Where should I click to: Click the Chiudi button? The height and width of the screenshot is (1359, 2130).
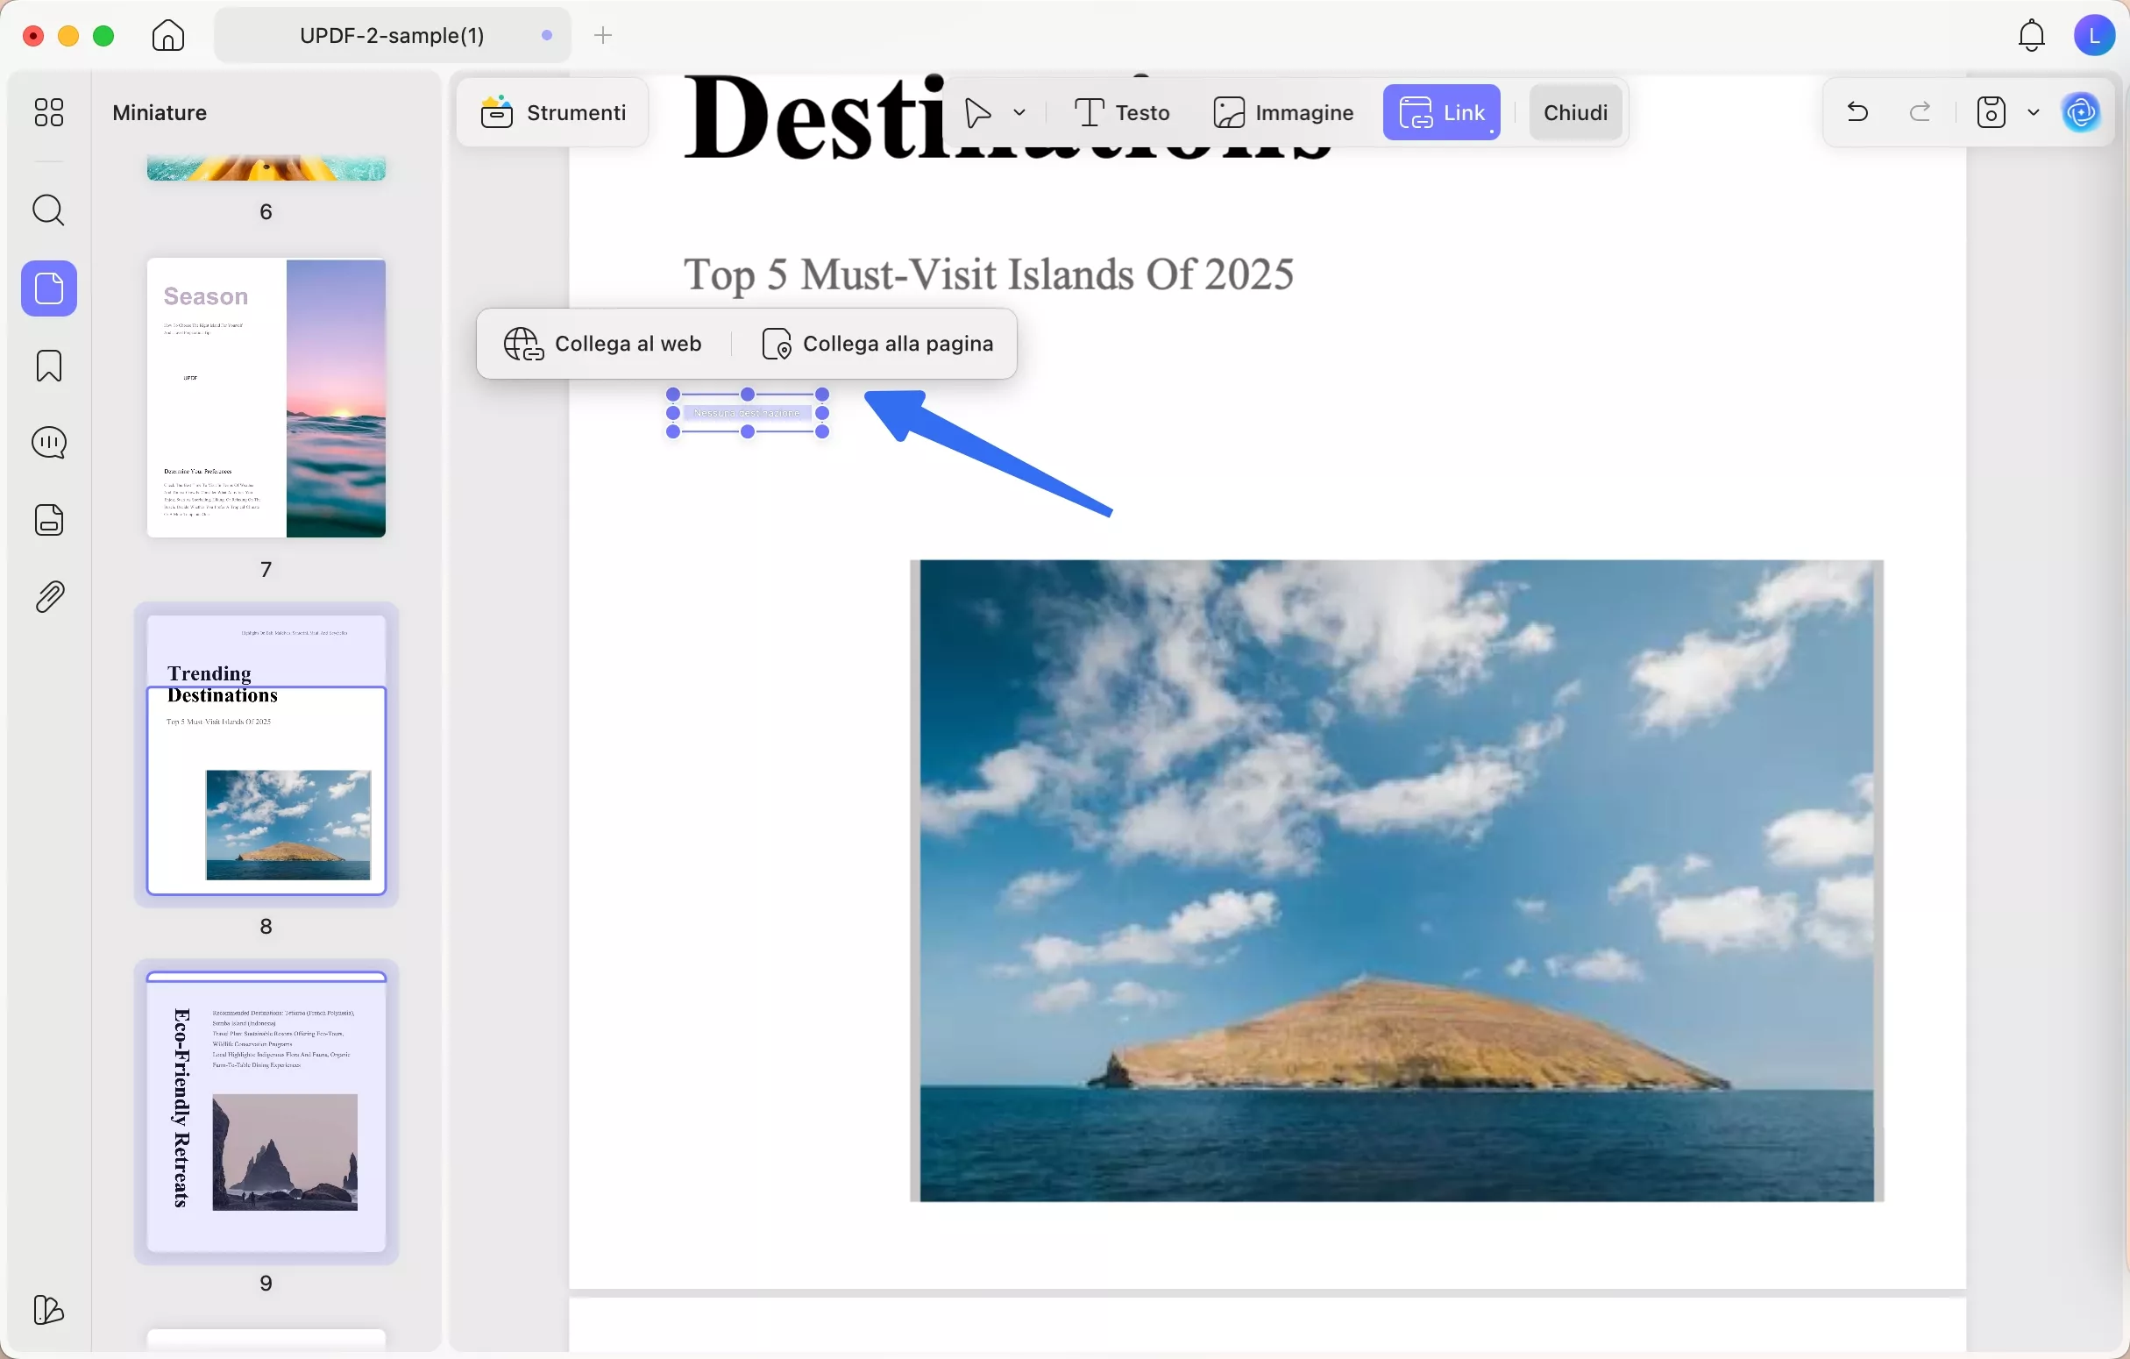coord(1574,112)
